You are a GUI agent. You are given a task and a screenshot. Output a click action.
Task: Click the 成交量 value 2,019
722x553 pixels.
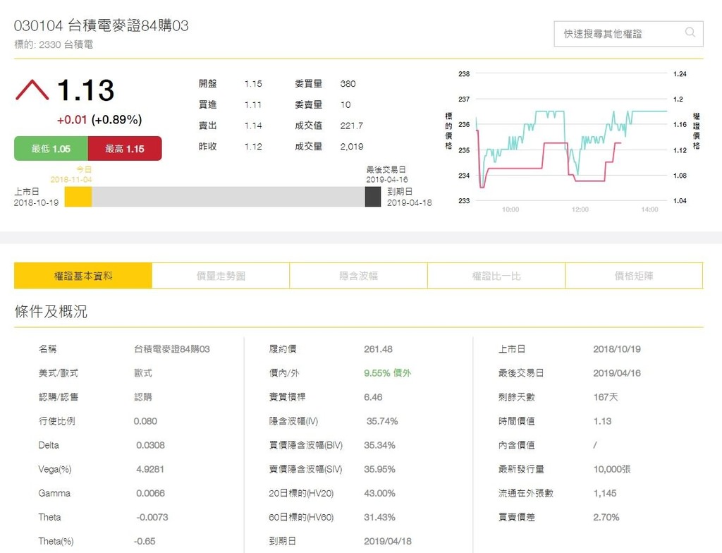click(351, 147)
